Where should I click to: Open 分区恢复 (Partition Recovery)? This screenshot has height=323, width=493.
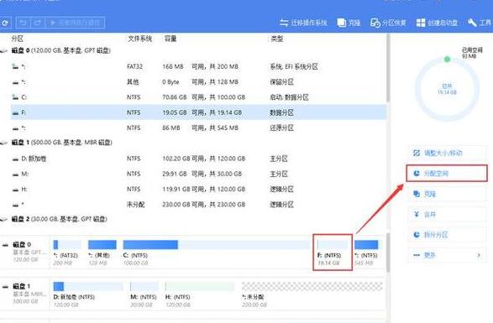coord(388,23)
